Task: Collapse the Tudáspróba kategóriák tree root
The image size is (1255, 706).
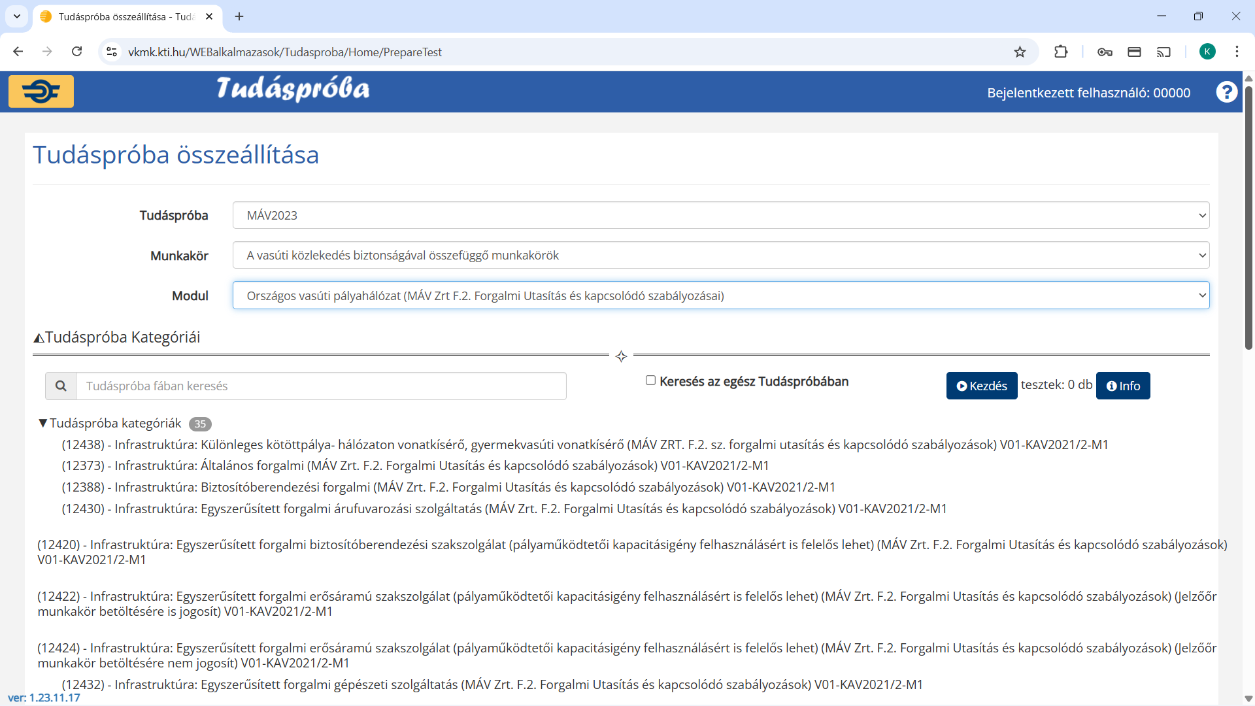Action: (42, 424)
